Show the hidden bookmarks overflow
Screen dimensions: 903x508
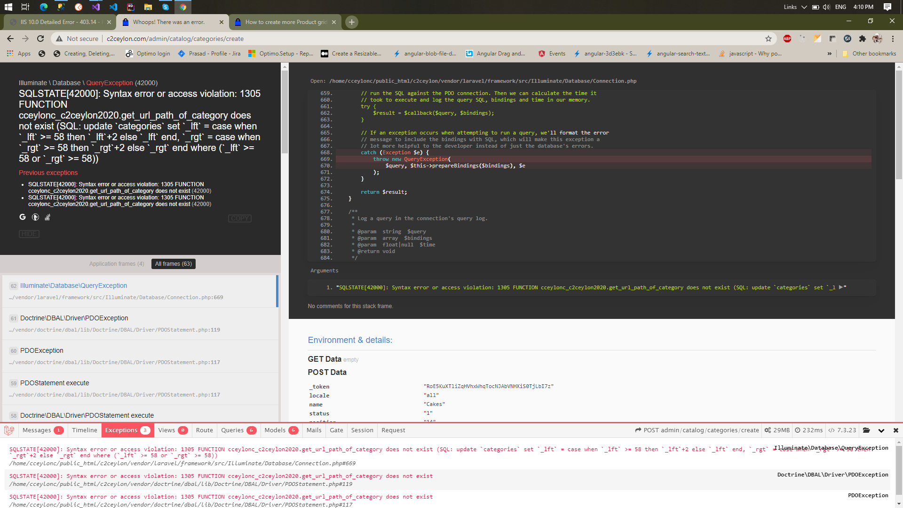point(829,54)
